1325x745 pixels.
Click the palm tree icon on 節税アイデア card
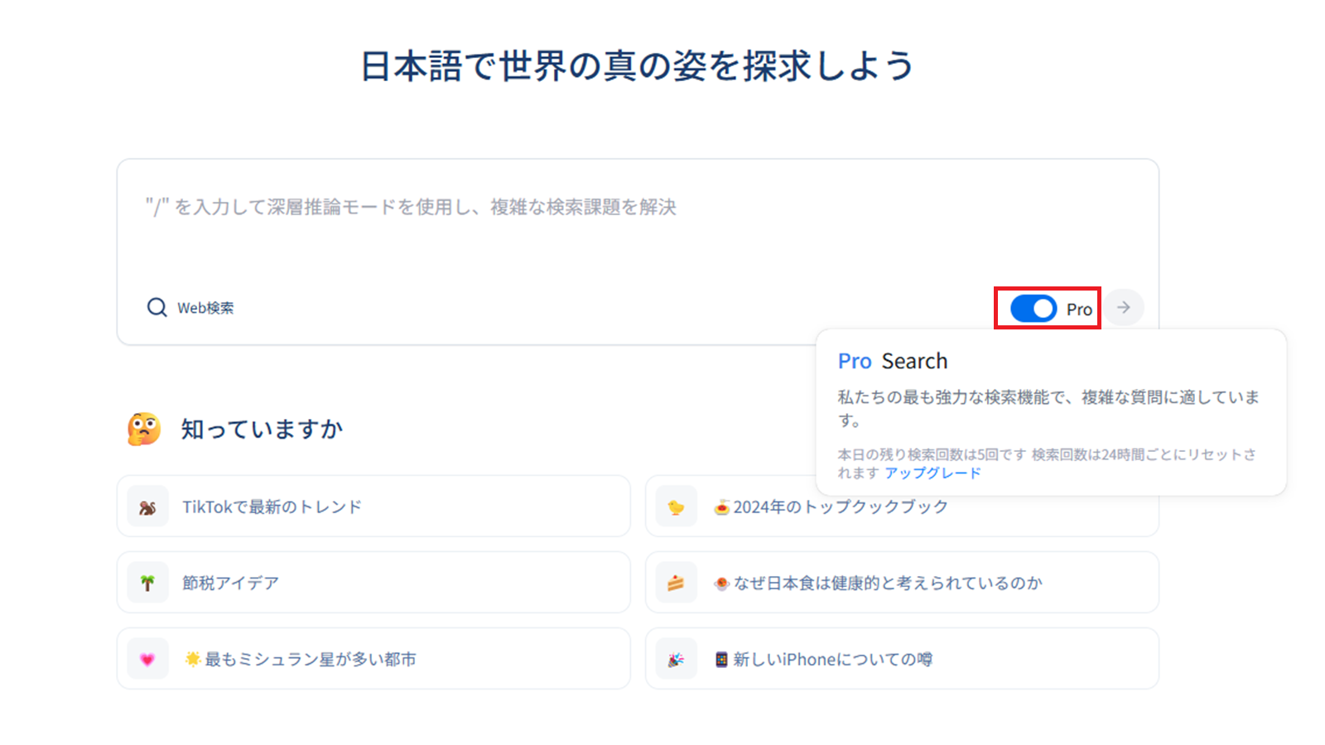coord(147,582)
